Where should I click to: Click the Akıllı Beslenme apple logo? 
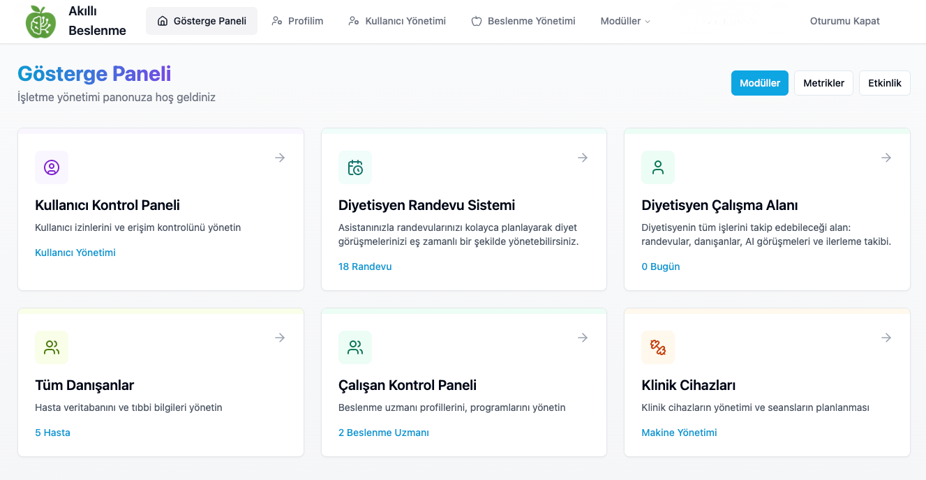(40, 22)
